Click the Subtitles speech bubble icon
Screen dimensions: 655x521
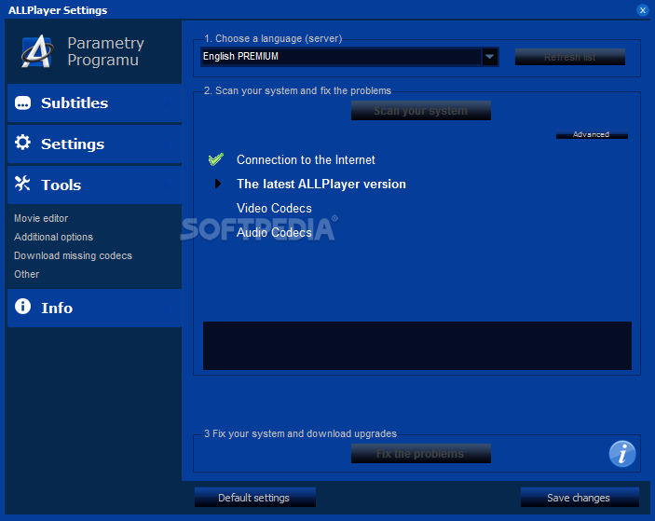(22, 103)
